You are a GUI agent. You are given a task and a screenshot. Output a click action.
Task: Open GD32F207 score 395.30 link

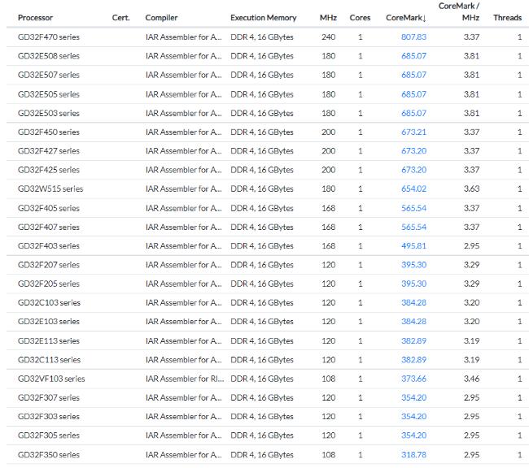point(413,265)
